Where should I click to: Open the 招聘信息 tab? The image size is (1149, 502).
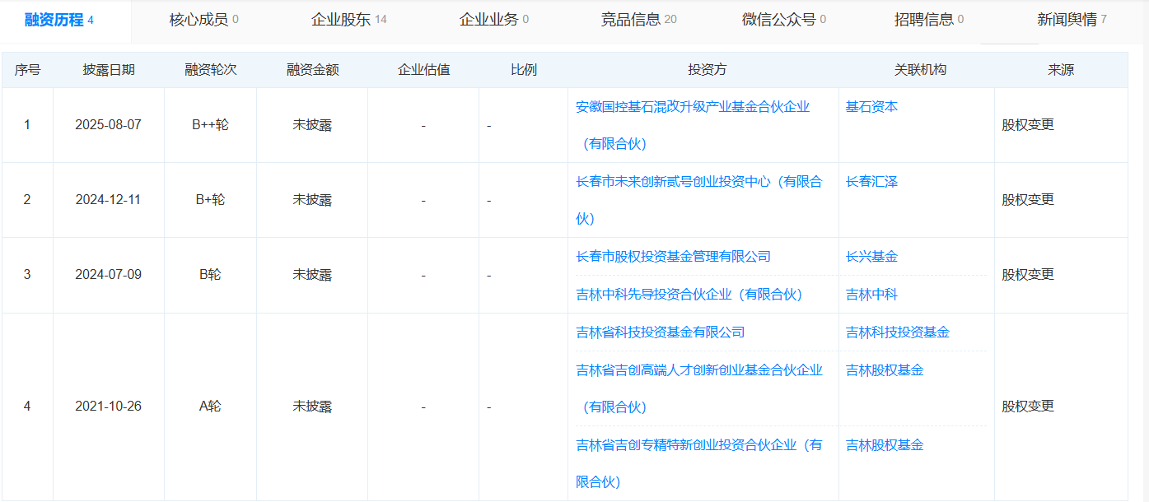coord(929,20)
